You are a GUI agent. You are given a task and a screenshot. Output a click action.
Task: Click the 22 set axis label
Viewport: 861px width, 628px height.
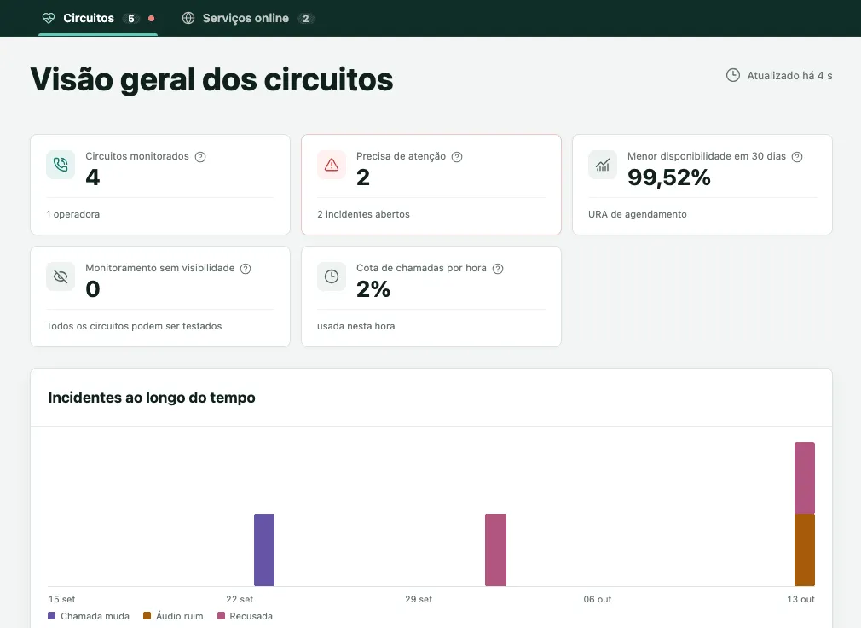(240, 599)
